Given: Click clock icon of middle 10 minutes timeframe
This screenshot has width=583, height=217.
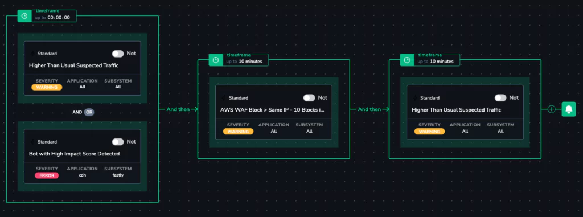Looking at the screenshot, I should point(215,60).
